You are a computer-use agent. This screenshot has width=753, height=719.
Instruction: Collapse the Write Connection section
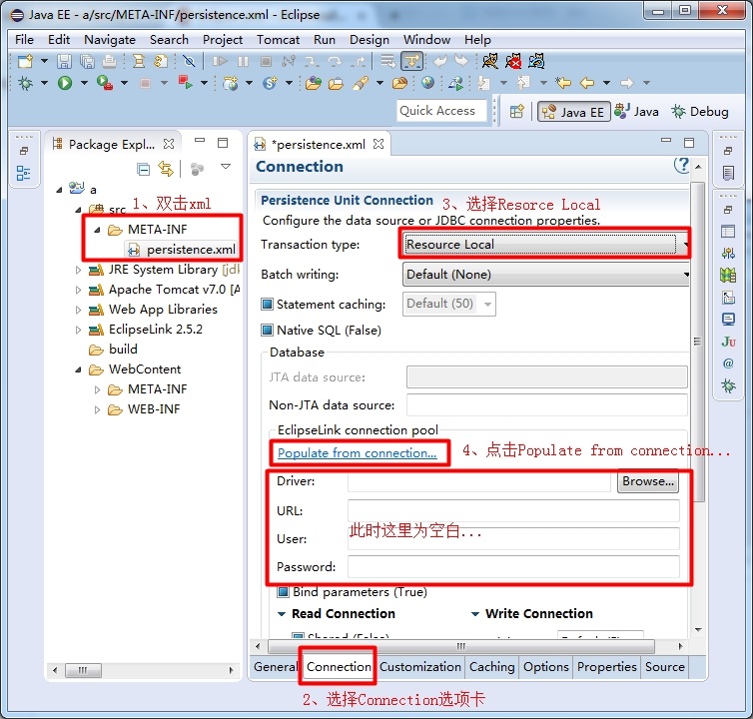[475, 614]
